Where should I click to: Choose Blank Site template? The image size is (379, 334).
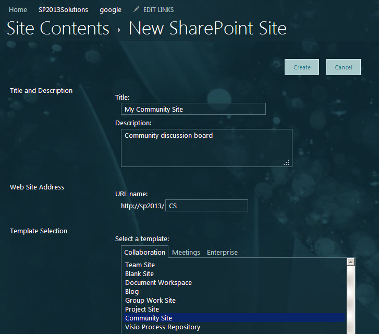point(139,274)
